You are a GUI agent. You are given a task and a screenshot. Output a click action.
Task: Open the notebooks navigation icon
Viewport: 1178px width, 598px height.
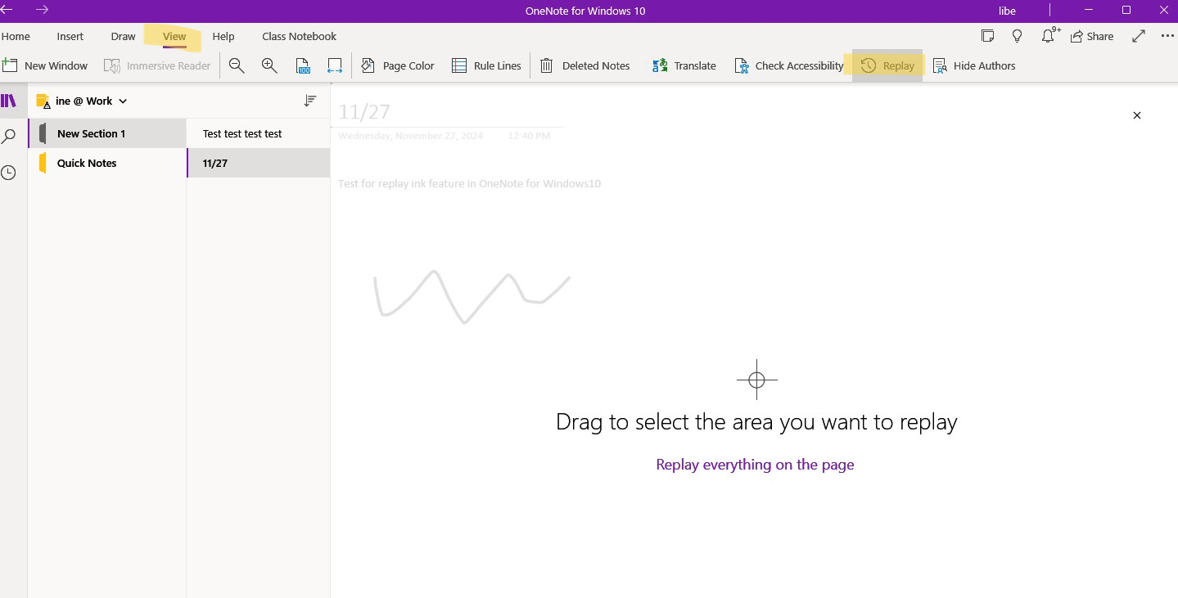[9, 101]
